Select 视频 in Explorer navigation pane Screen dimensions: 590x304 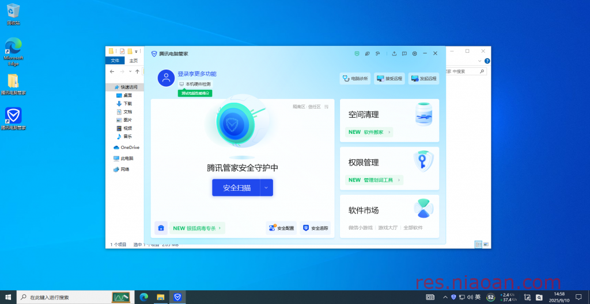(x=125, y=128)
